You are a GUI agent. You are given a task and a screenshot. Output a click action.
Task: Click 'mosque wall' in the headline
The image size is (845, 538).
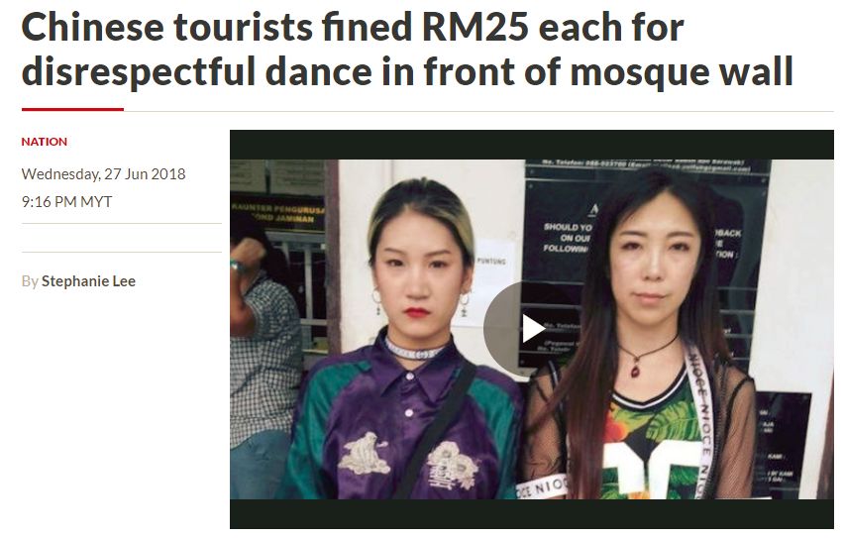(x=682, y=71)
